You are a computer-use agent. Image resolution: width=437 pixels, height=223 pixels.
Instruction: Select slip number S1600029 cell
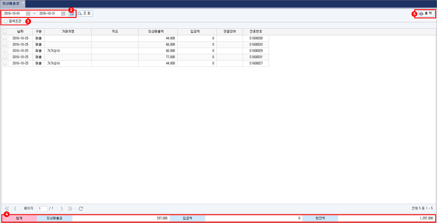coord(256,51)
